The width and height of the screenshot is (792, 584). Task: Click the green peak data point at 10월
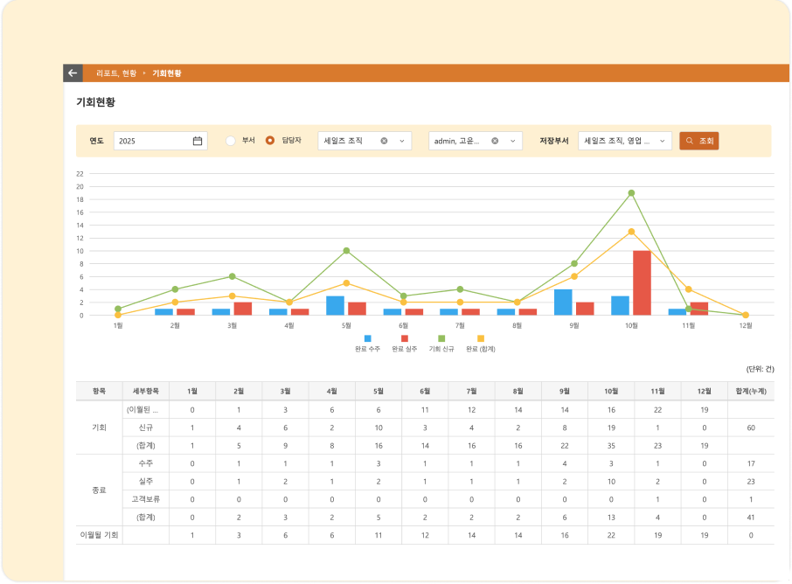(631, 193)
